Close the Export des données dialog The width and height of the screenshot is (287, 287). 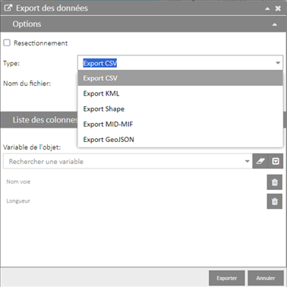278,8
